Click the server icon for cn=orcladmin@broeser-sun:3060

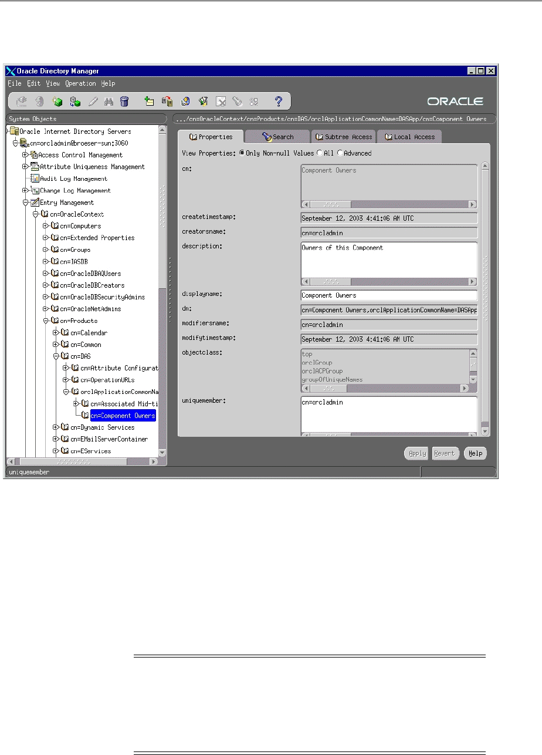[x=25, y=143]
